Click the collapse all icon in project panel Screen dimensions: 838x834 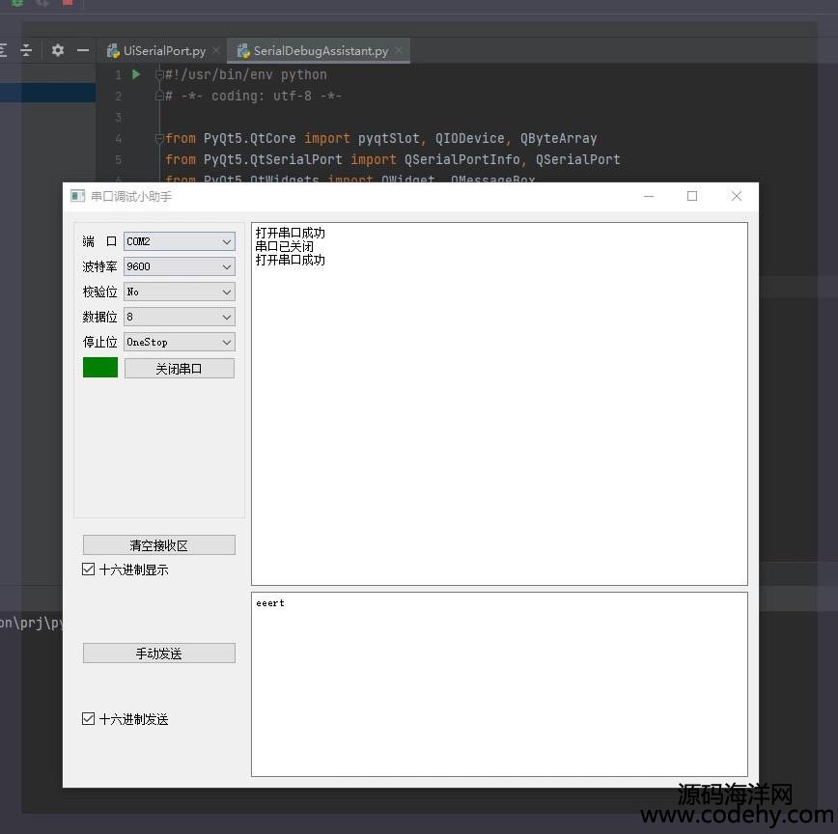click(26, 50)
